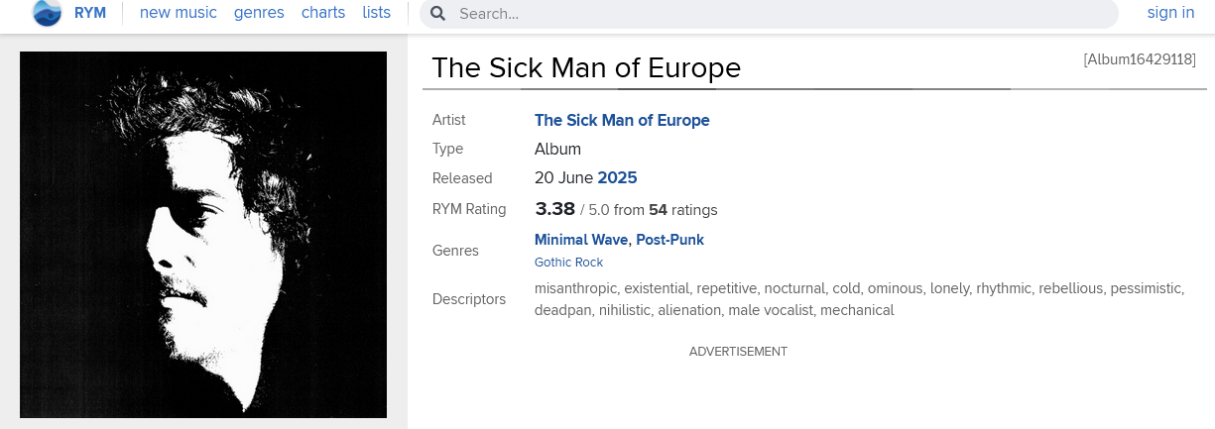Click the sign in link

(1170, 13)
